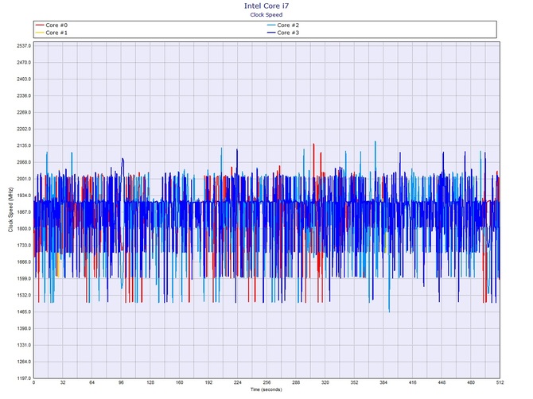Image resolution: width=533 pixels, height=399 pixels.
Task: Click the 384 x-axis tick label
Action: tap(383, 382)
